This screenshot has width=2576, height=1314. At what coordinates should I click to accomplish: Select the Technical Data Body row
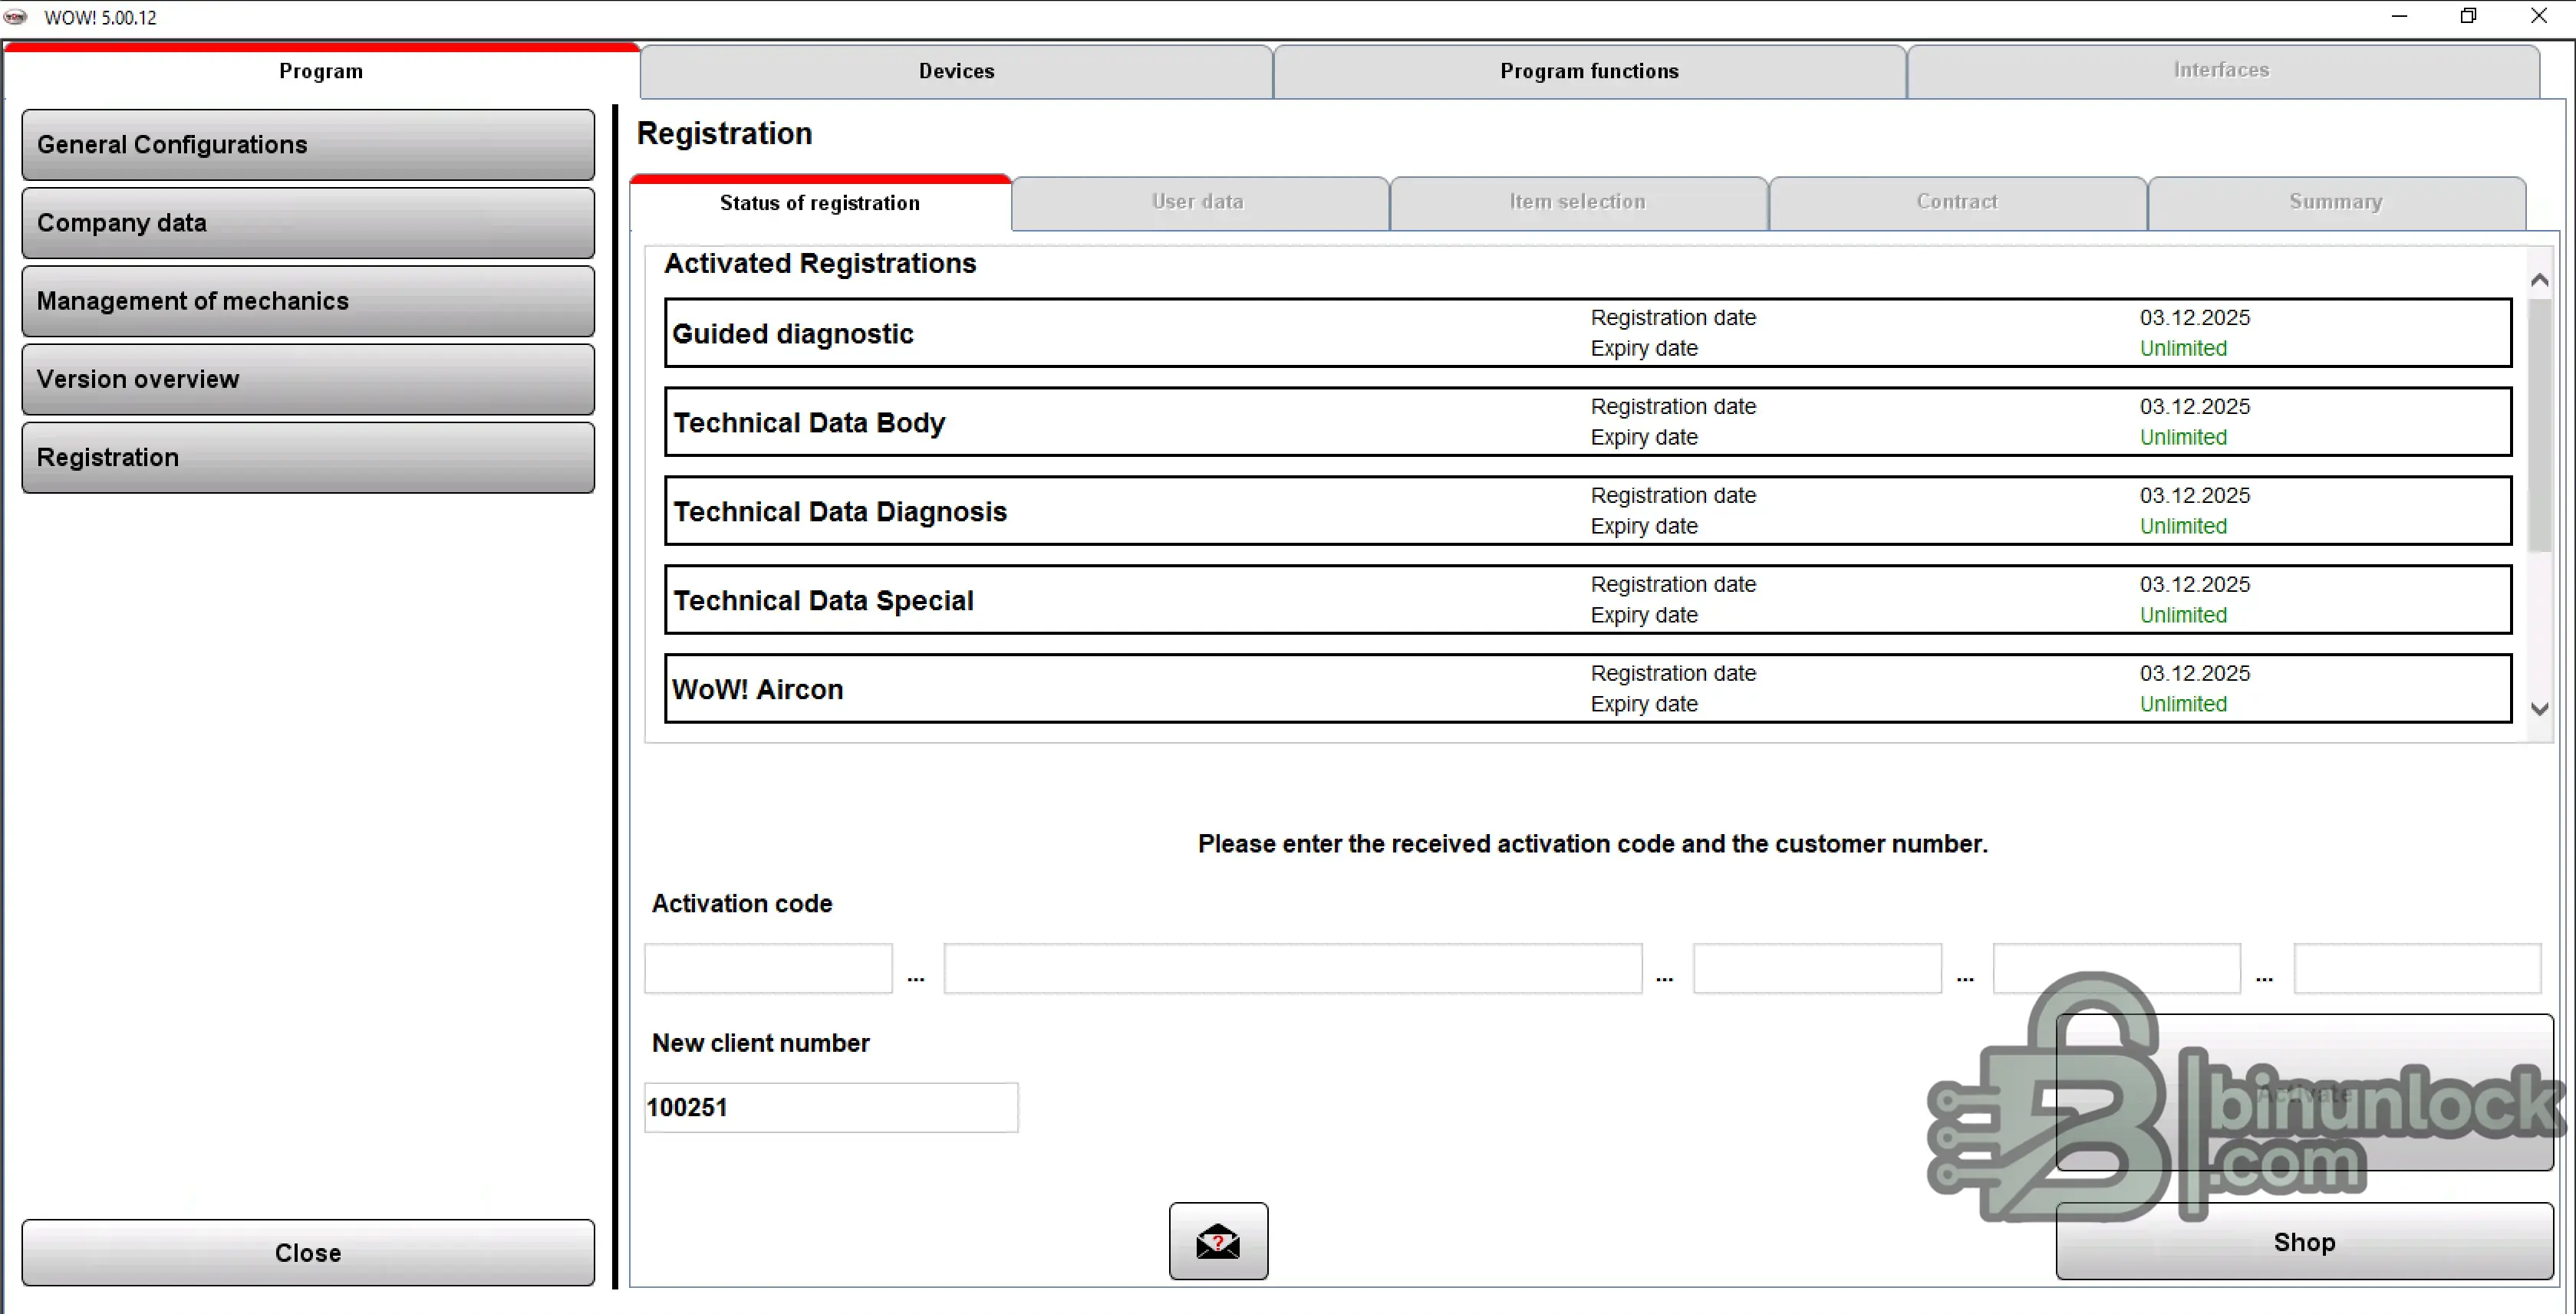point(1588,422)
